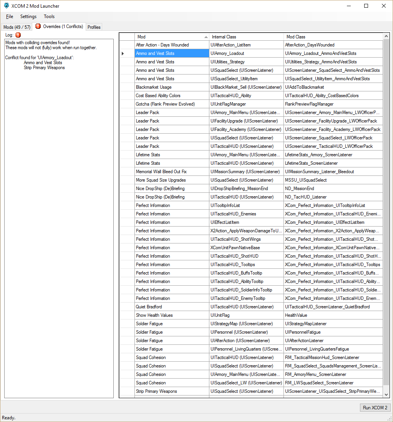
Task: Select the 'More Squad Size Upgrades' cell
Action: 172,180
